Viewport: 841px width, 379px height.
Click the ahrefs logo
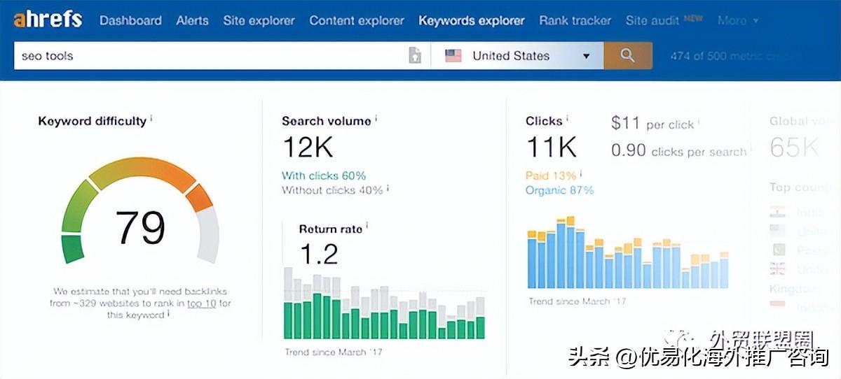(x=48, y=19)
